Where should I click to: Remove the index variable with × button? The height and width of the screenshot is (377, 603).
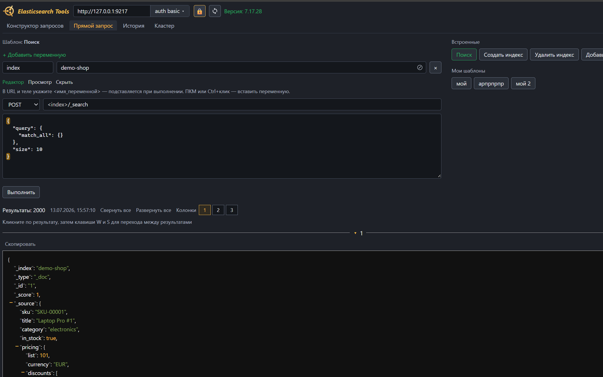click(x=435, y=68)
